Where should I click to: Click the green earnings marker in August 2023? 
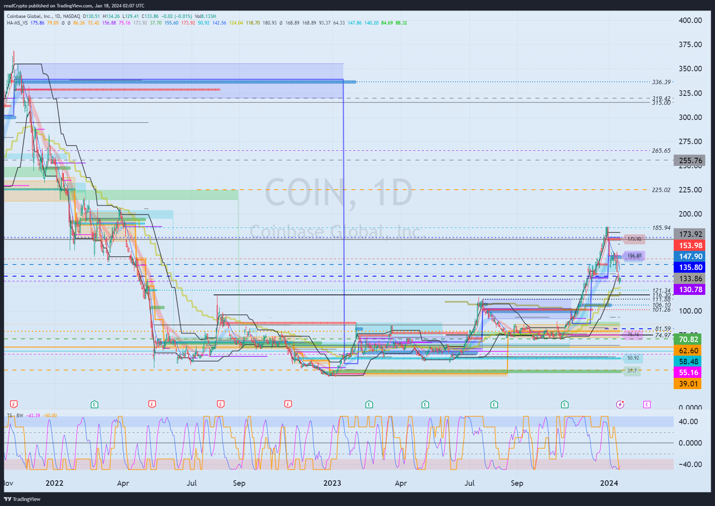click(494, 404)
